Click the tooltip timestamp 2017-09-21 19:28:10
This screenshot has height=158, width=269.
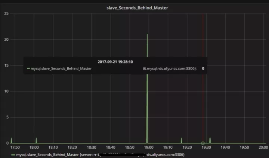pyautogui.click(x=115, y=62)
